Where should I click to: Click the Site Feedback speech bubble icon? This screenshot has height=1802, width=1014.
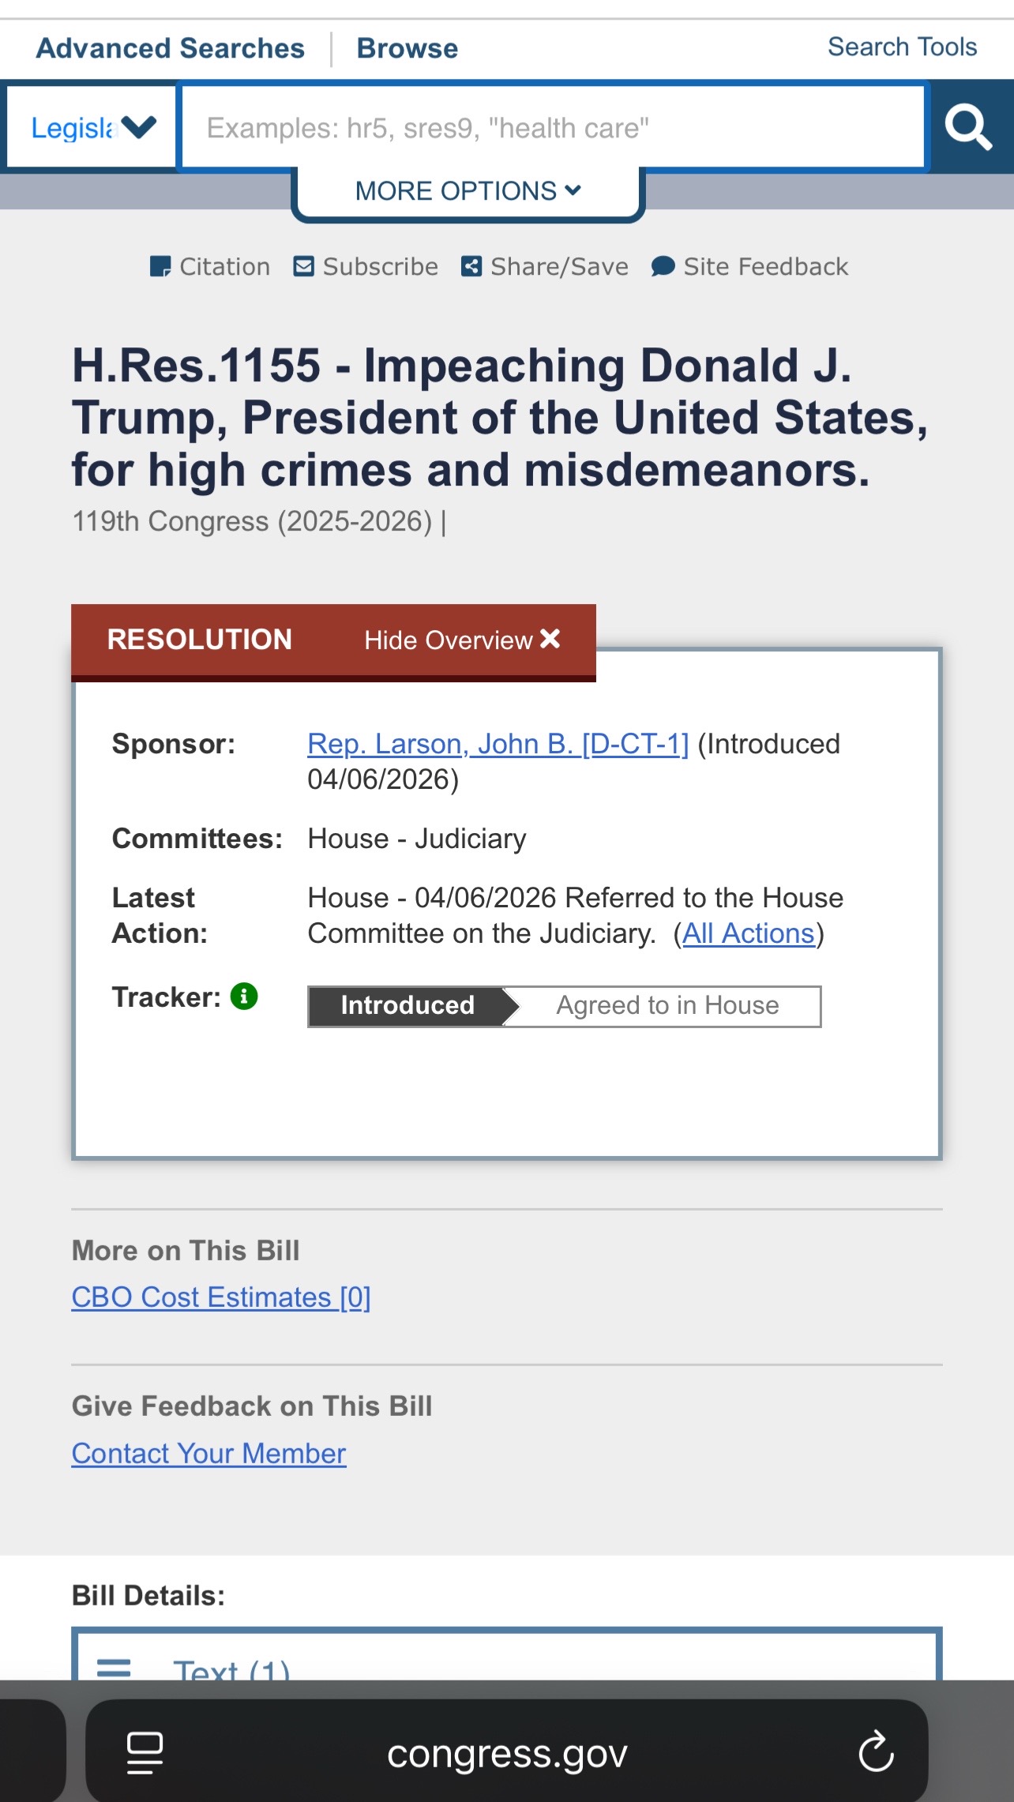pyautogui.click(x=663, y=267)
